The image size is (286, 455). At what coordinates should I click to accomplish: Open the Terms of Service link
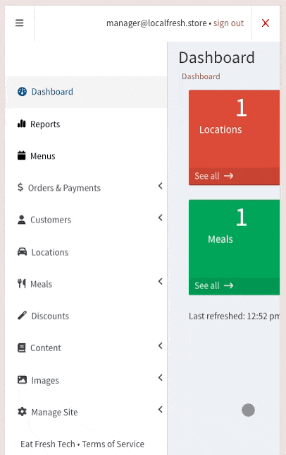click(x=113, y=444)
